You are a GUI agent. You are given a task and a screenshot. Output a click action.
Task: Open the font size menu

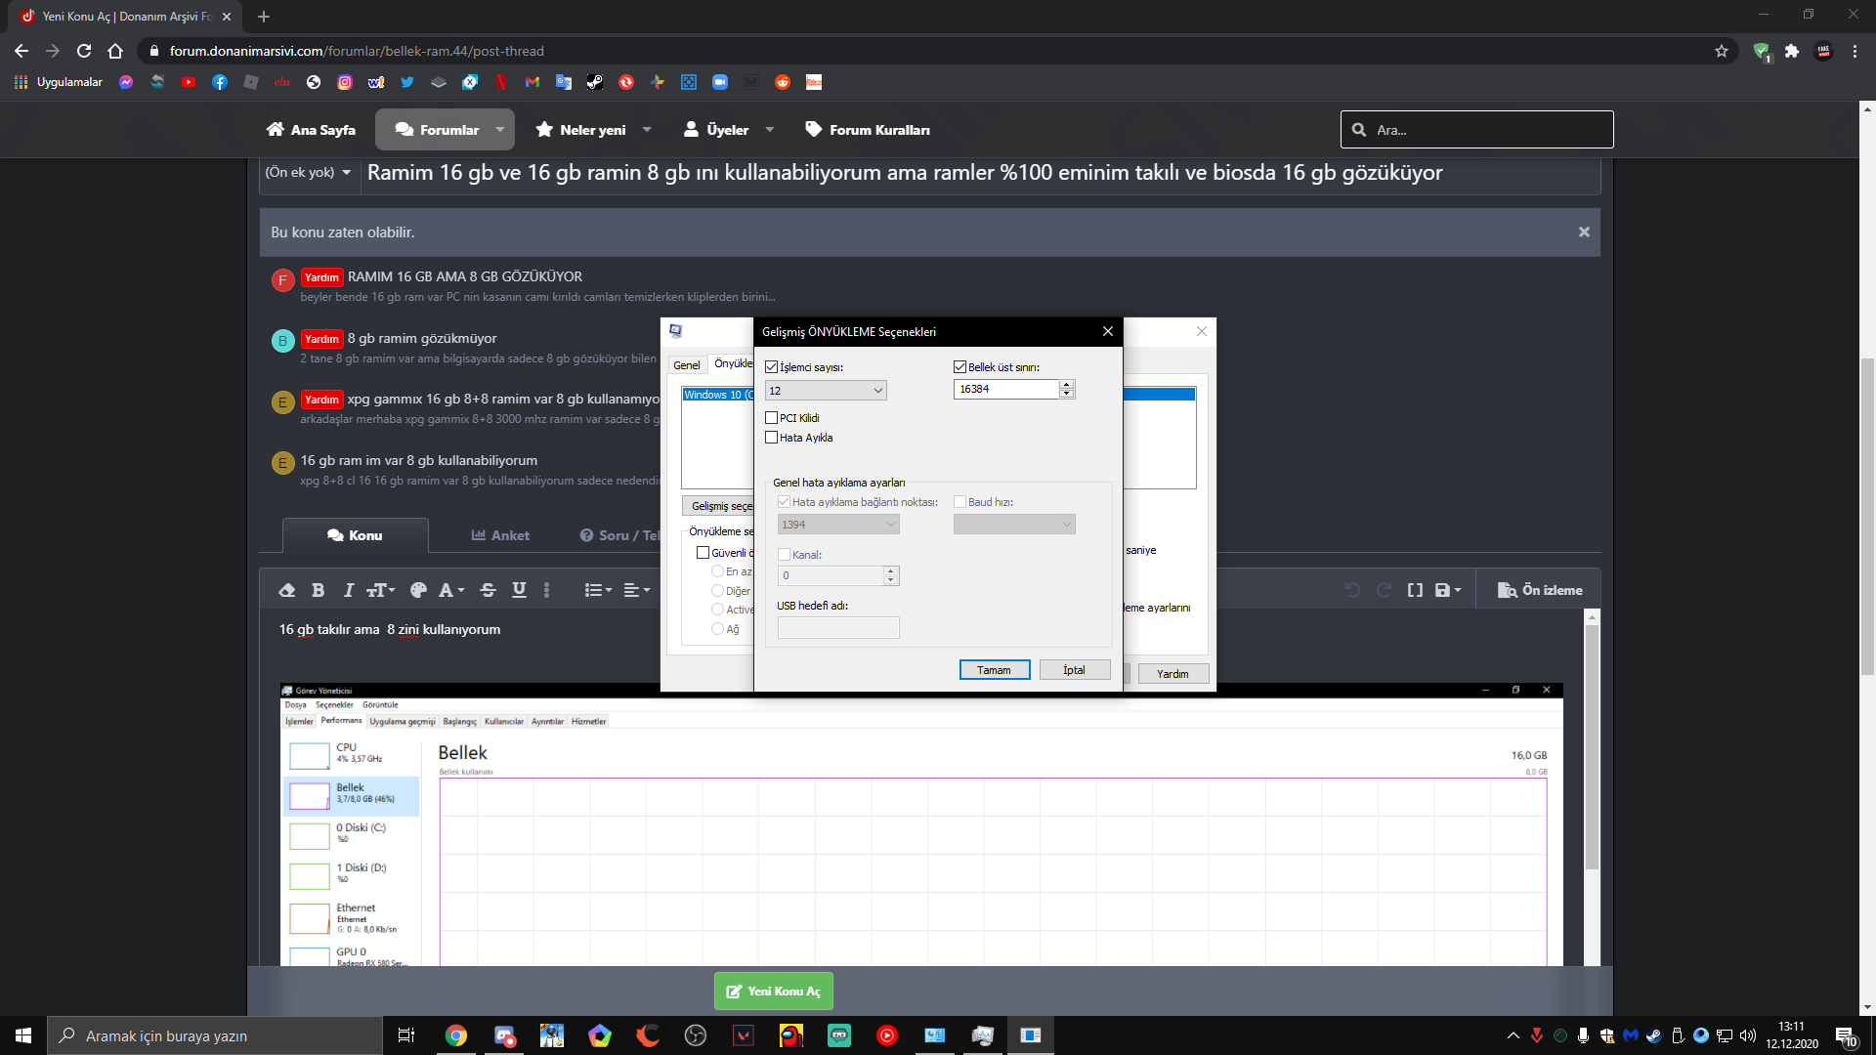tap(380, 590)
